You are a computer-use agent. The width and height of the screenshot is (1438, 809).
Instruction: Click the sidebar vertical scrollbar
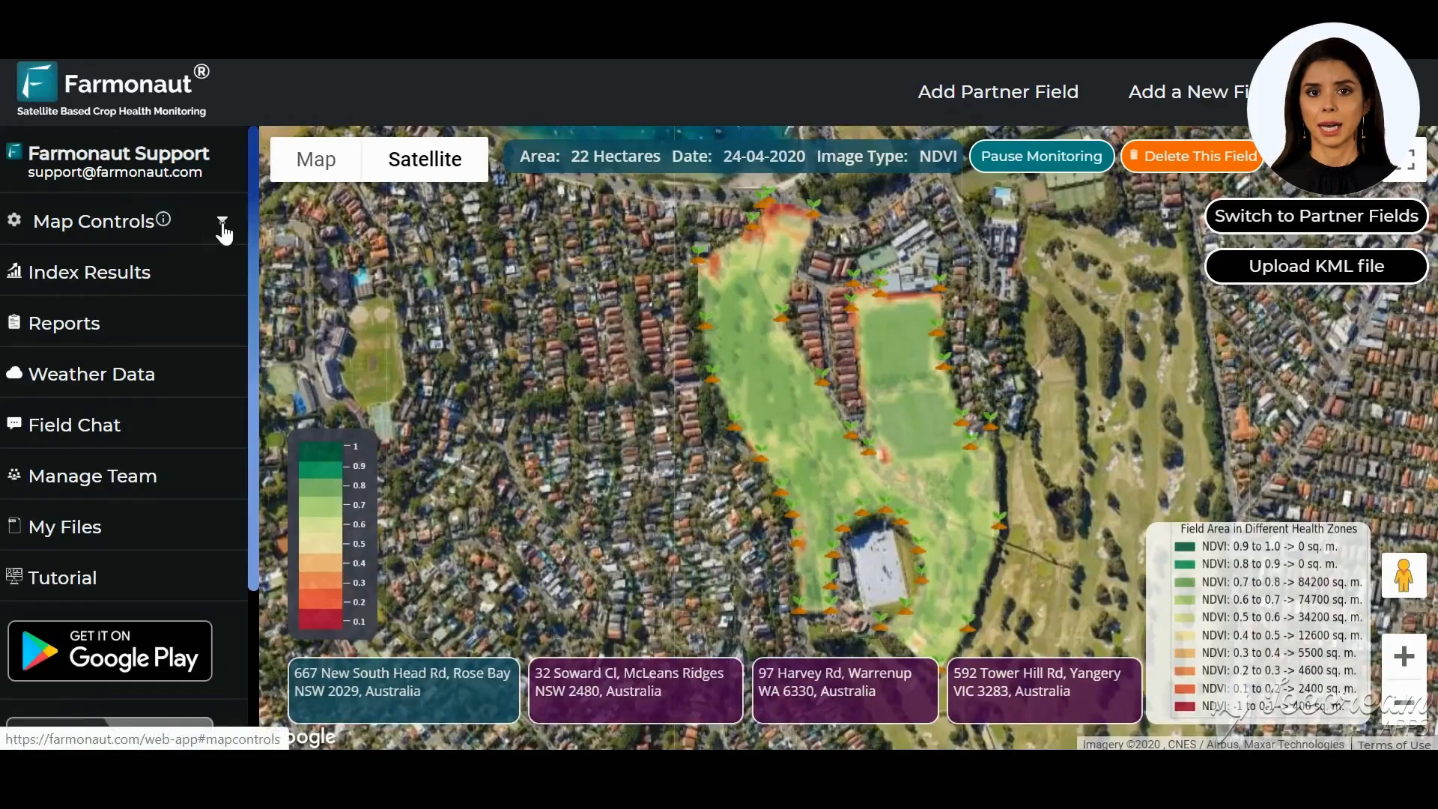pos(253,360)
